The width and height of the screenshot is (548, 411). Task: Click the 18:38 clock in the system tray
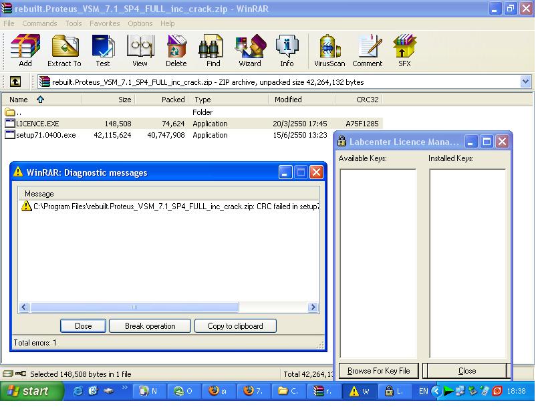coord(516,391)
